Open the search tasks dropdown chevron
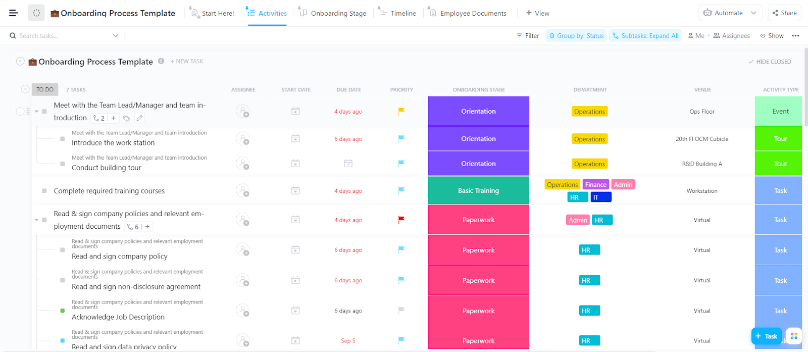Image resolution: width=808 pixels, height=352 pixels. 116,36
